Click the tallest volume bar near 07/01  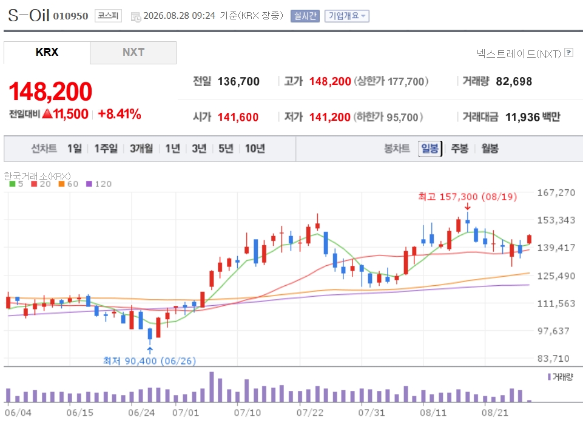pyautogui.click(x=212, y=387)
